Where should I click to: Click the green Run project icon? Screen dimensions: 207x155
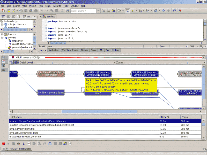pos(132,11)
